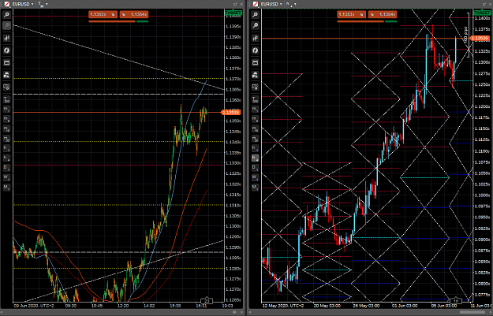493x316 pixels.
Task: Click EURUSD symbol flag icon in right chart header
Action: pos(256,4)
